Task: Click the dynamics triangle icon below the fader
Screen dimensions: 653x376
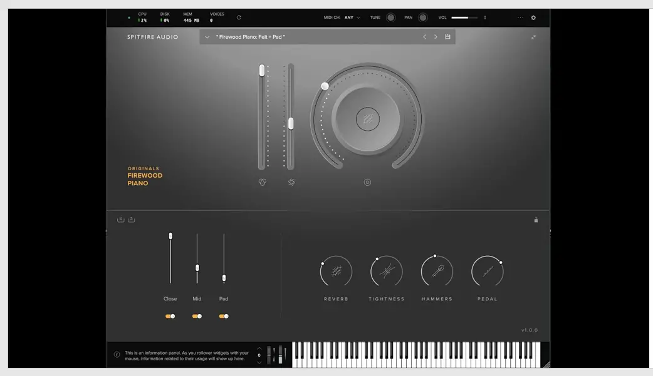Action: pyautogui.click(x=263, y=182)
